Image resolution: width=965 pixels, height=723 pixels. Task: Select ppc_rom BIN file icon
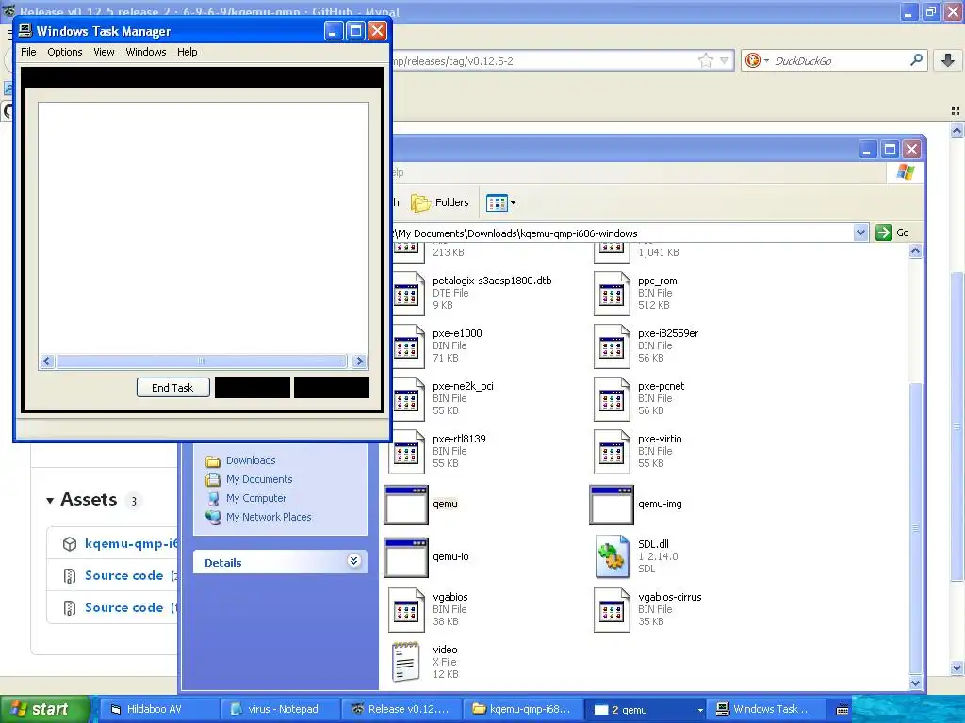pyautogui.click(x=612, y=294)
